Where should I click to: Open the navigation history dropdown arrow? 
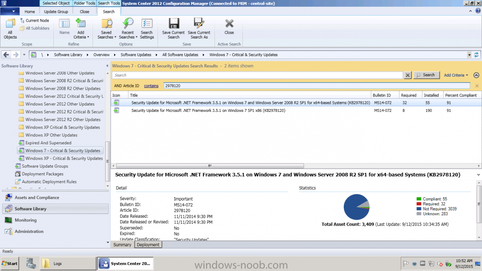coord(24,55)
